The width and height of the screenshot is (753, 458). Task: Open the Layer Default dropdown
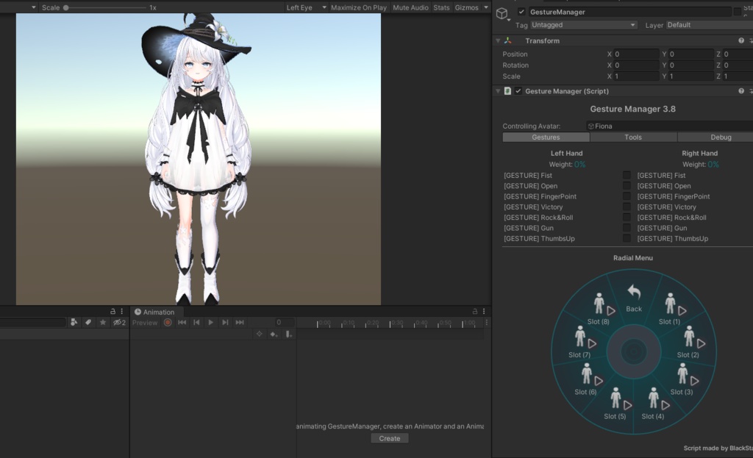point(702,24)
